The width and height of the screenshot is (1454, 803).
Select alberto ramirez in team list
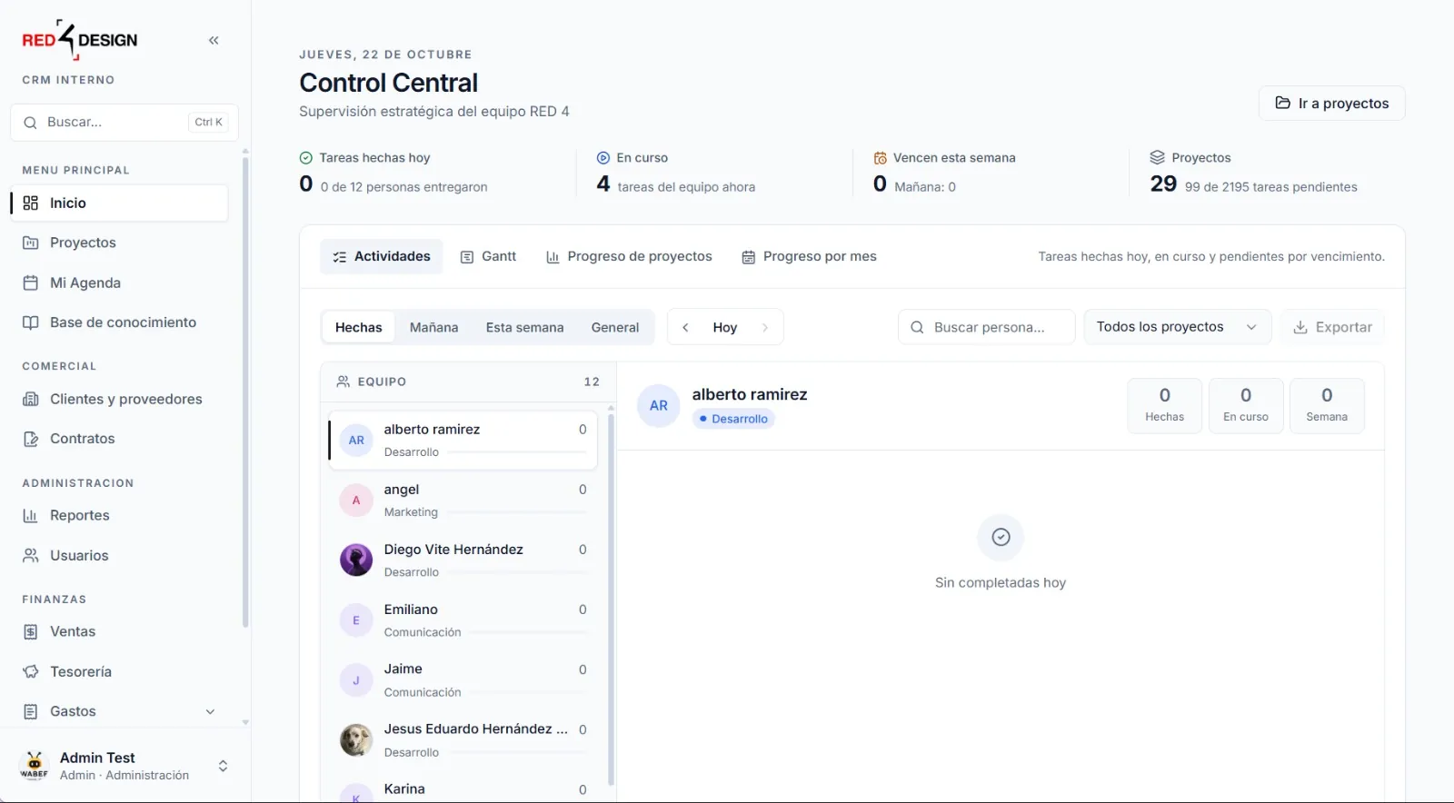tap(463, 441)
